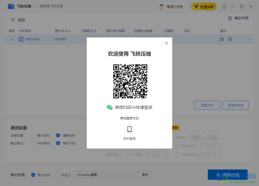
Task: Click the resolution height field 612
Action: tap(213, 137)
